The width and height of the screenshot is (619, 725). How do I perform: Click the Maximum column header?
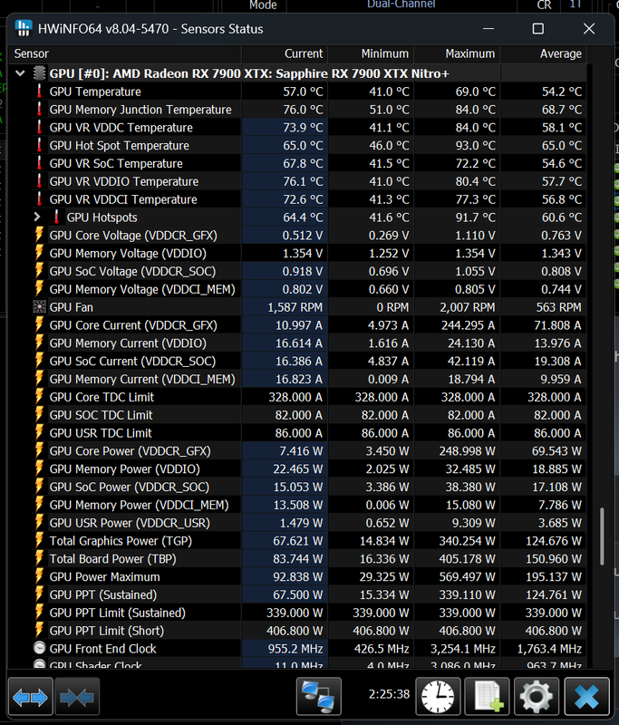[457, 53]
